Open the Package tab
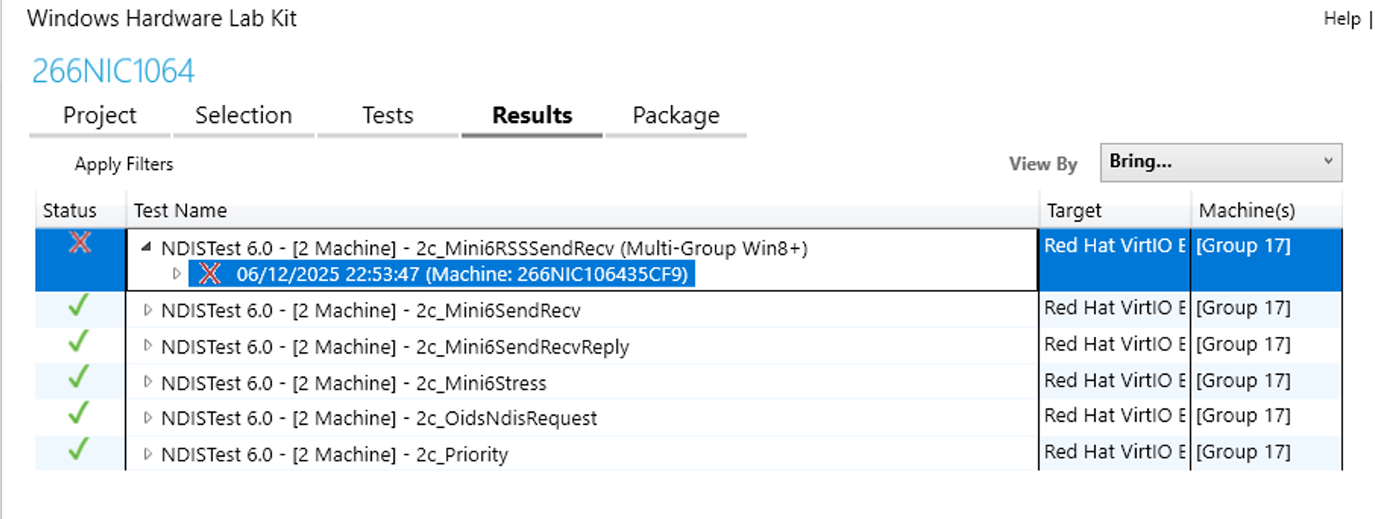This screenshot has height=519, width=1375. 675,115
